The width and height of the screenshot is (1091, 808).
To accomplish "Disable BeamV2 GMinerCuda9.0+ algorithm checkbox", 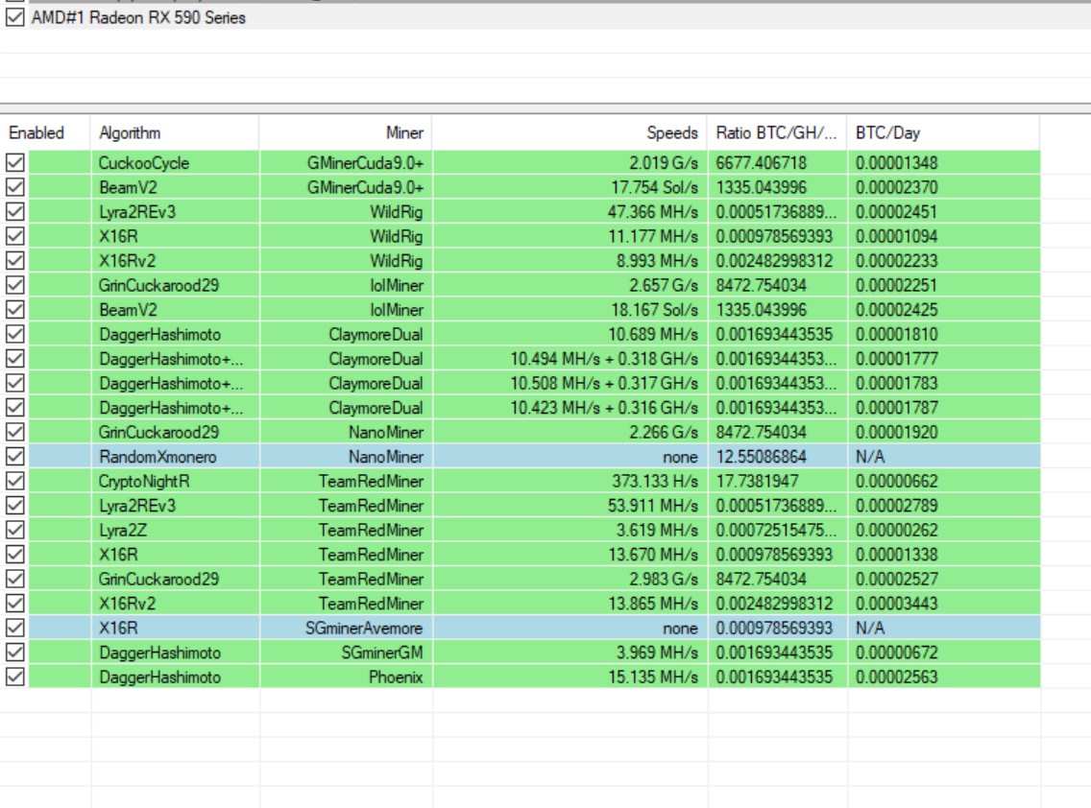I will [x=14, y=187].
